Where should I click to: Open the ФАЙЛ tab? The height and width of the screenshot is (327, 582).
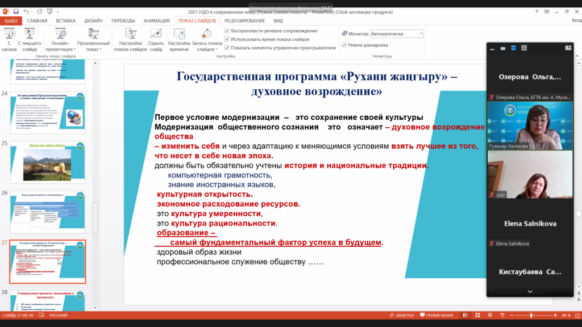pos(11,21)
